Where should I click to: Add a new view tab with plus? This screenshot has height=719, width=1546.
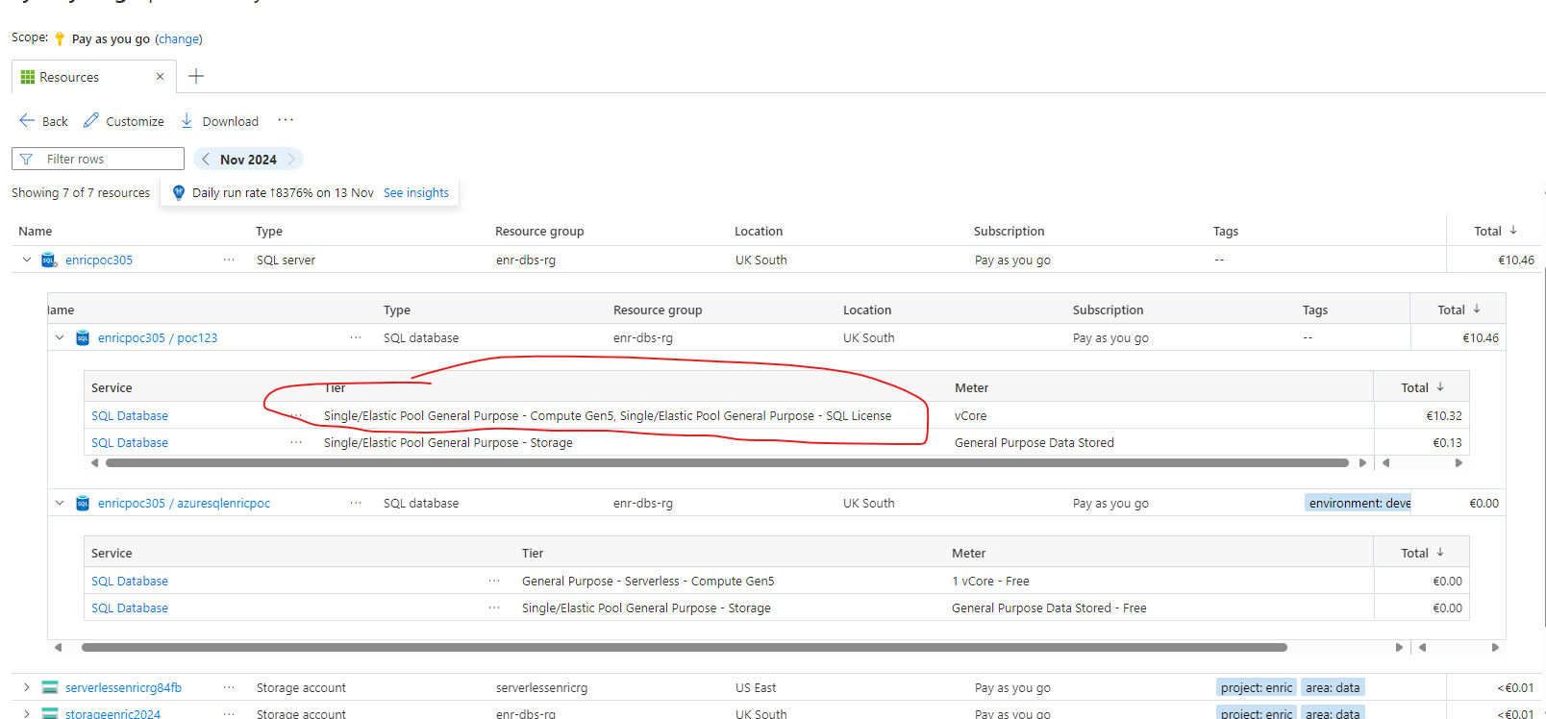pos(196,76)
